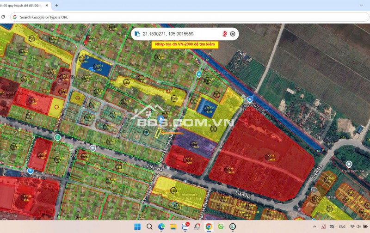This screenshot has height=233, width=370.
Task: Select the blue MN-2 1643 planning zone
Action: [x=96, y=66]
